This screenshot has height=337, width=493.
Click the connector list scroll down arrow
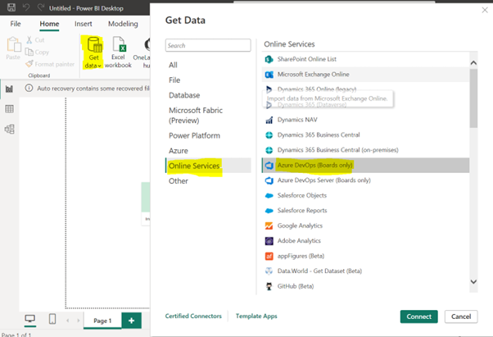pos(473,281)
